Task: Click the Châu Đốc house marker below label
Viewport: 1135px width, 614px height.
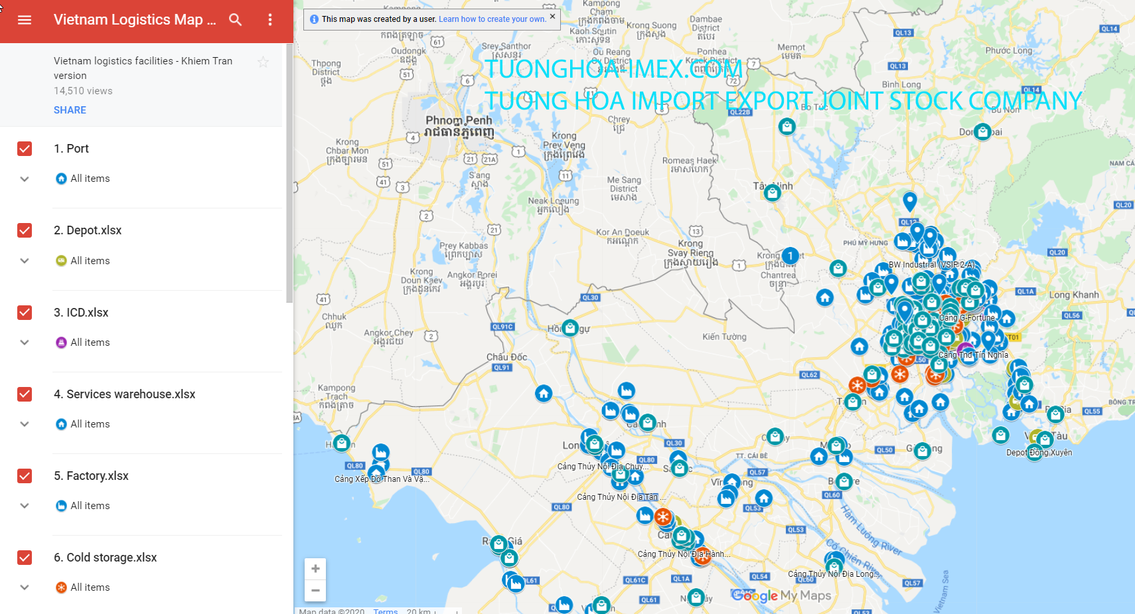Action: (544, 393)
